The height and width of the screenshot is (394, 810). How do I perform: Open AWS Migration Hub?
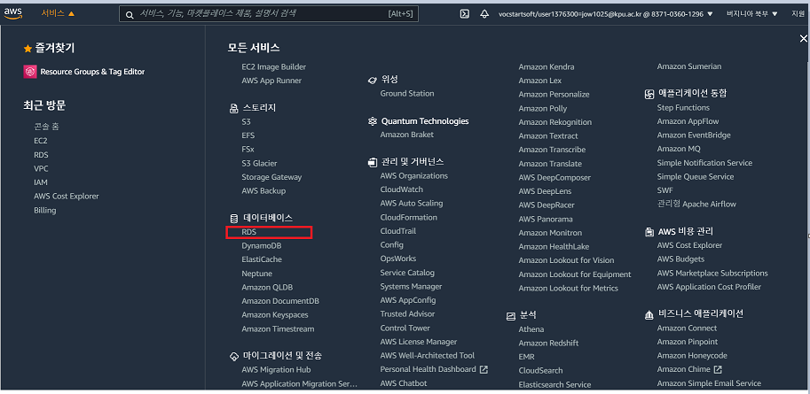coord(276,370)
